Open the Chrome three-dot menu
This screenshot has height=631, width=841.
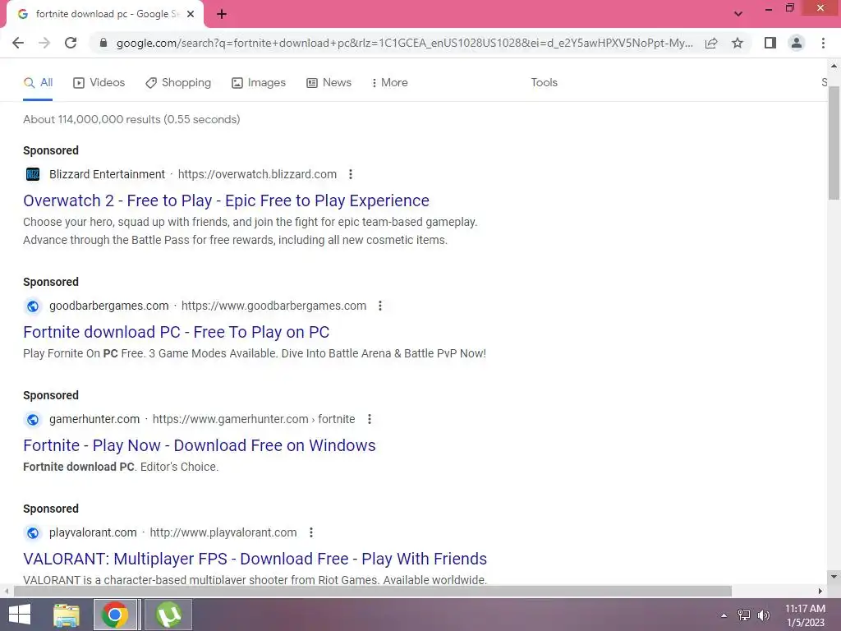823,43
